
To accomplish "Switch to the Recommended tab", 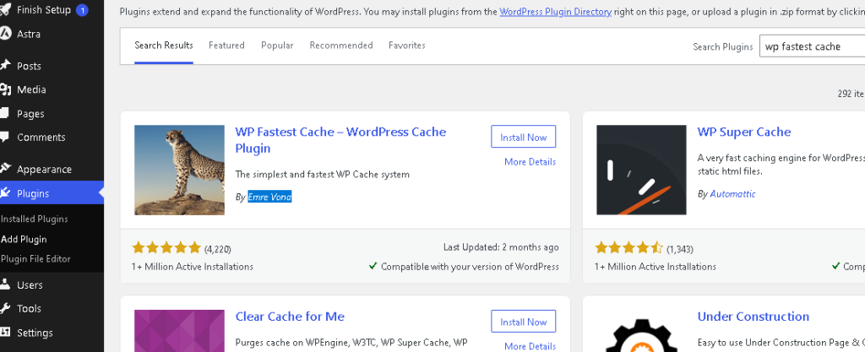I will coord(341,46).
